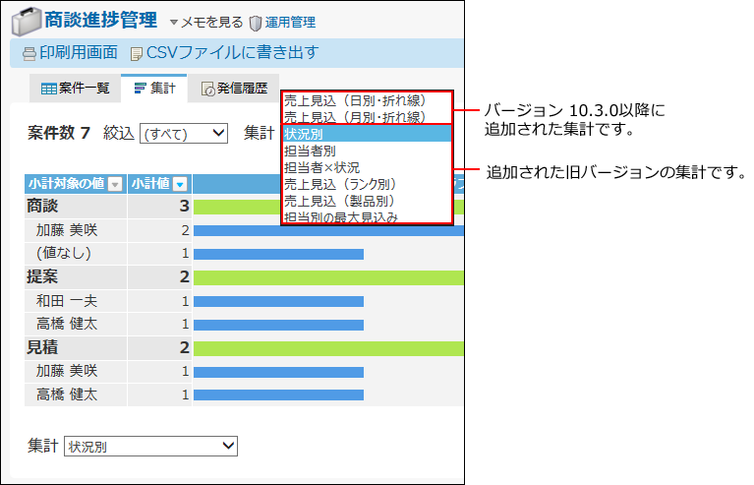Switch to the 集計 tab
This screenshot has height=485, width=754.
(x=154, y=89)
